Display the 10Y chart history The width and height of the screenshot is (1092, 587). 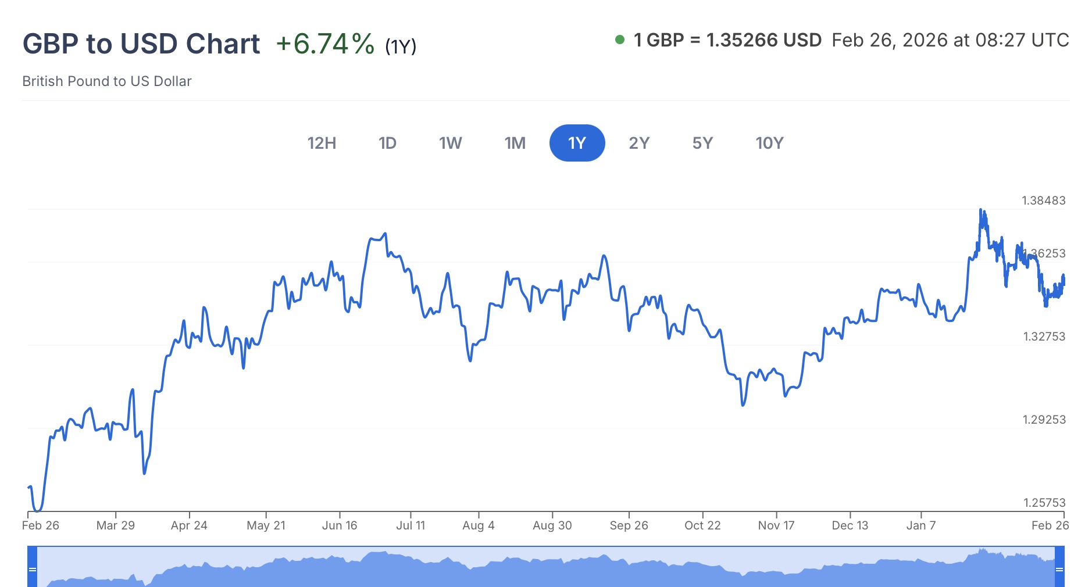pos(769,143)
